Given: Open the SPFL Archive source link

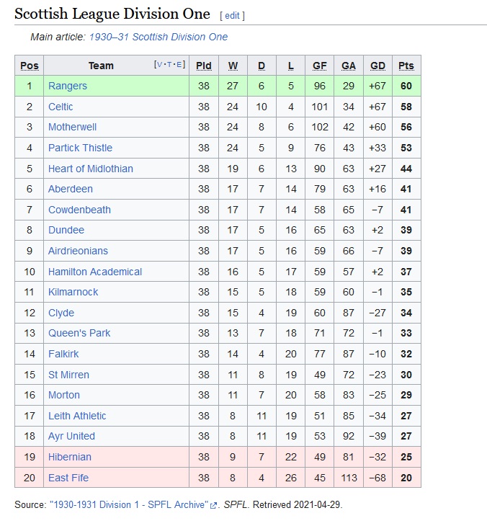Looking at the screenshot, I should point(129,505).
